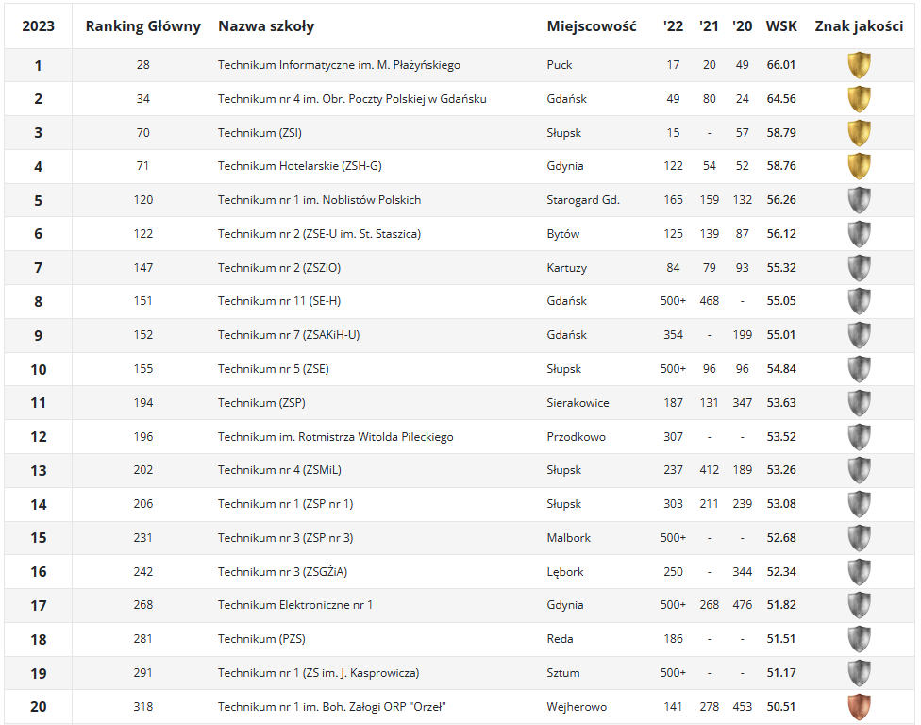The image size is (921, 725).
Task: Click the WSK value 50.51
Action: point(781,707)
